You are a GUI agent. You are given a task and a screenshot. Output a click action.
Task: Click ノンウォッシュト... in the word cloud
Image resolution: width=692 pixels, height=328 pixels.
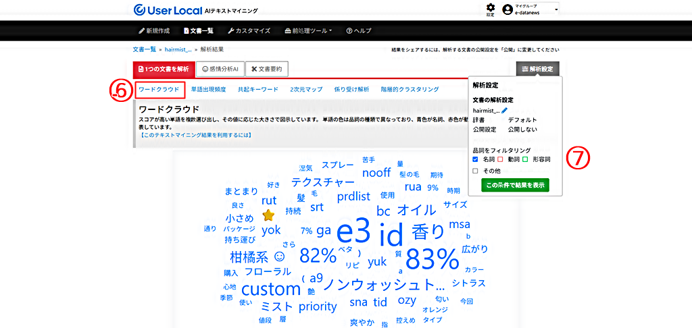pos(384,284)
